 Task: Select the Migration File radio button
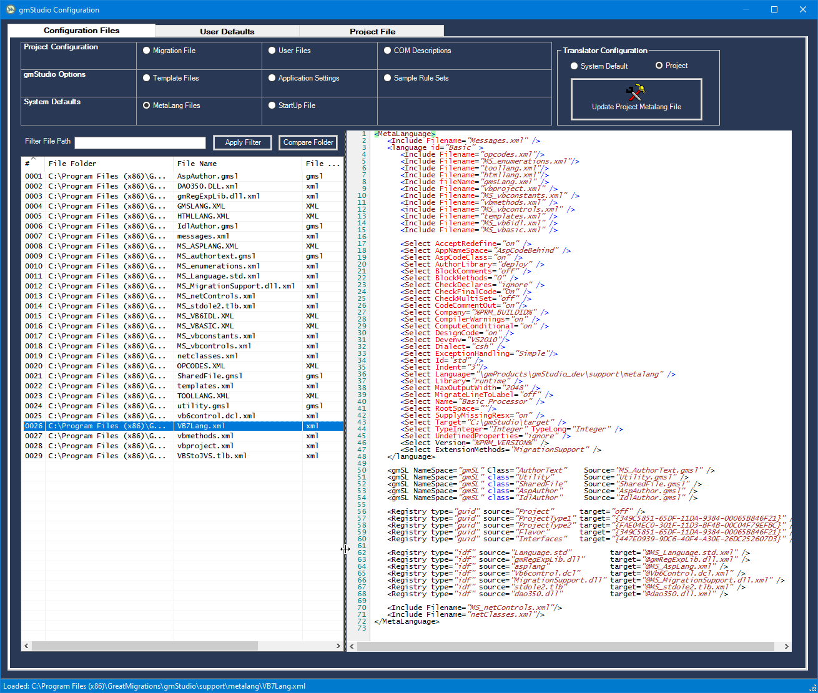tap(147, 51)
